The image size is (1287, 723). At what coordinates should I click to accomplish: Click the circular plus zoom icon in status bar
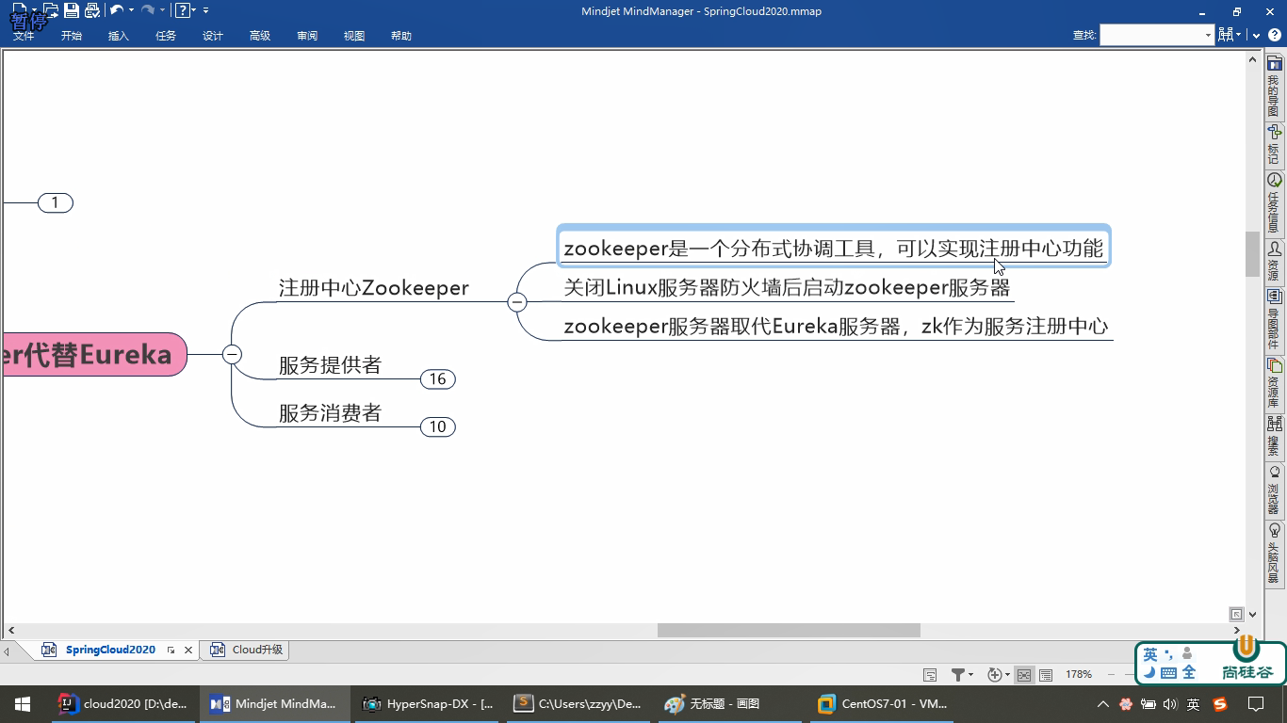pyautogui.click(x=994, y=675)
